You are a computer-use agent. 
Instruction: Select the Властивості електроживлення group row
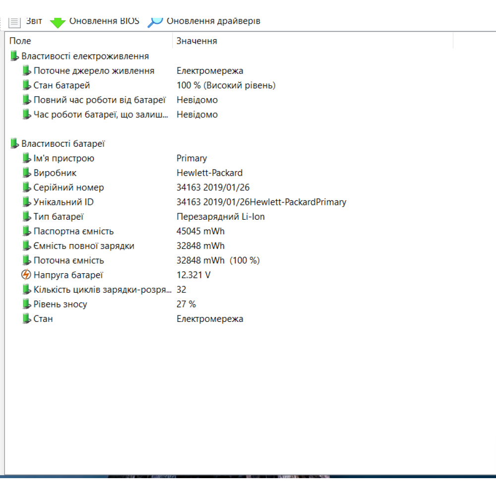[x=85, y=56]
